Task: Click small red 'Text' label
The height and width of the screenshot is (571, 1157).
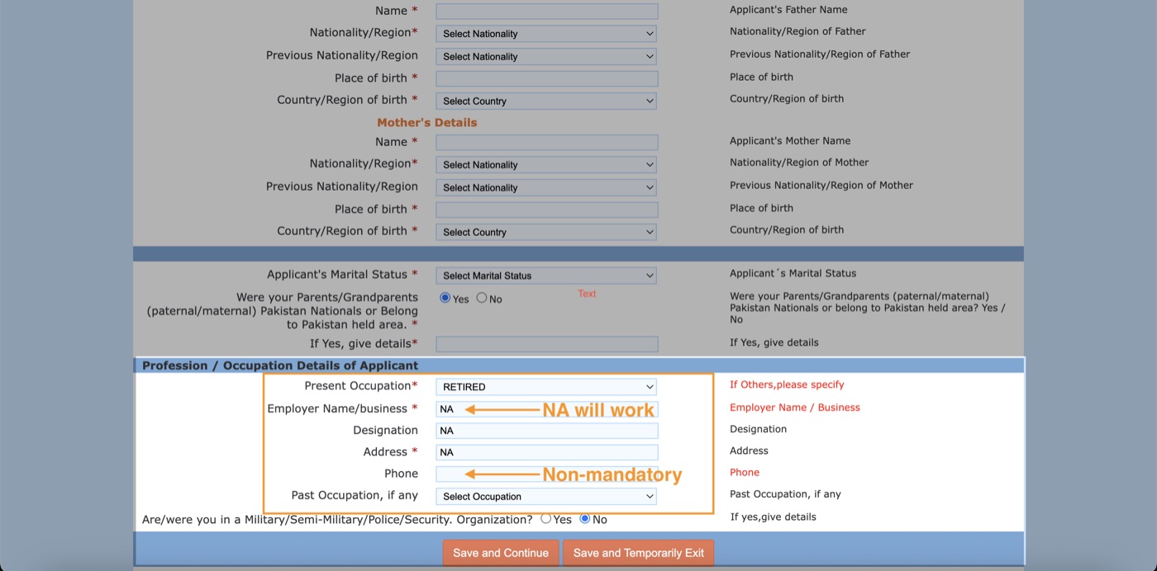Action: pyautogui.click(x=587, y=294)
